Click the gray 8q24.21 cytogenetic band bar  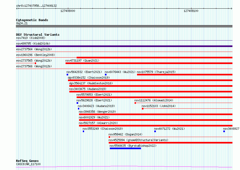[x=124, y=26]
